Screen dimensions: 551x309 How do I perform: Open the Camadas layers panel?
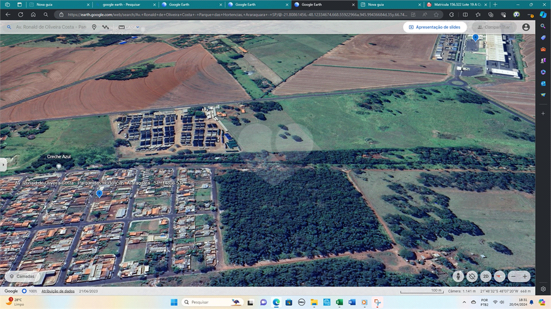tap(21, 276)
